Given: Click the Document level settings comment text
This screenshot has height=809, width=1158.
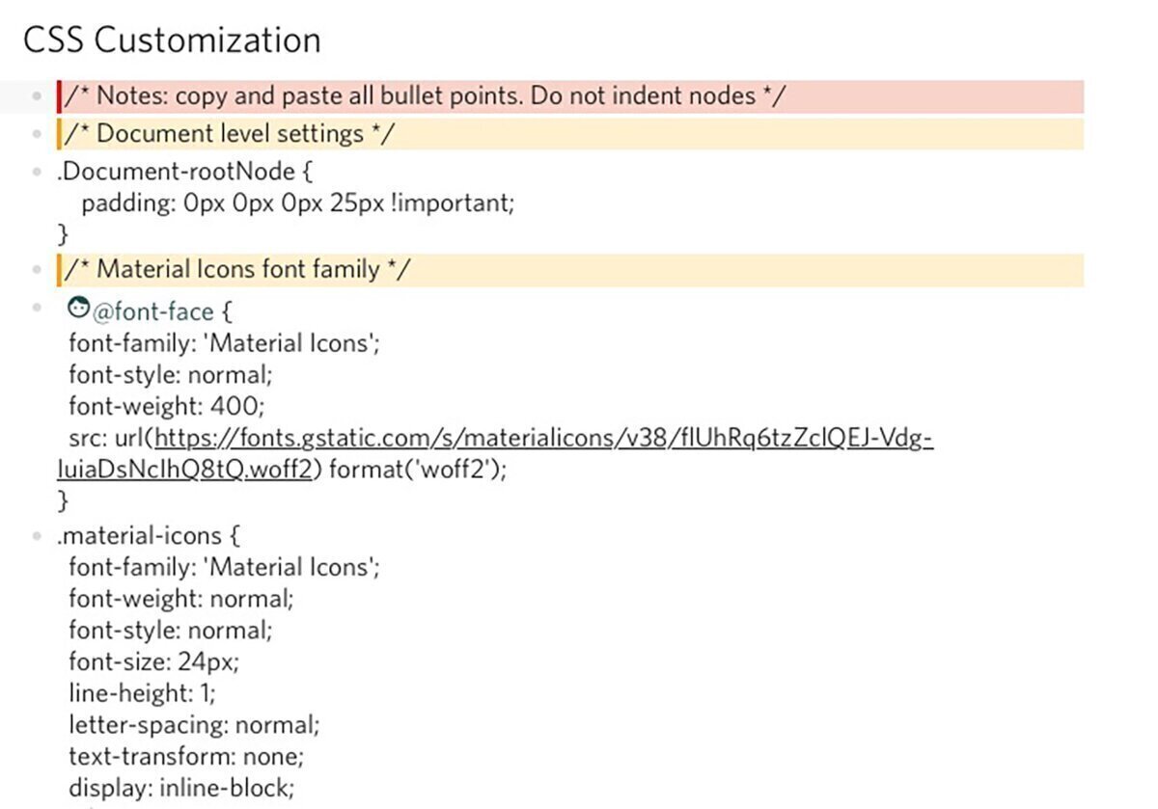Looking at the screenshot, I should (230, 134).
